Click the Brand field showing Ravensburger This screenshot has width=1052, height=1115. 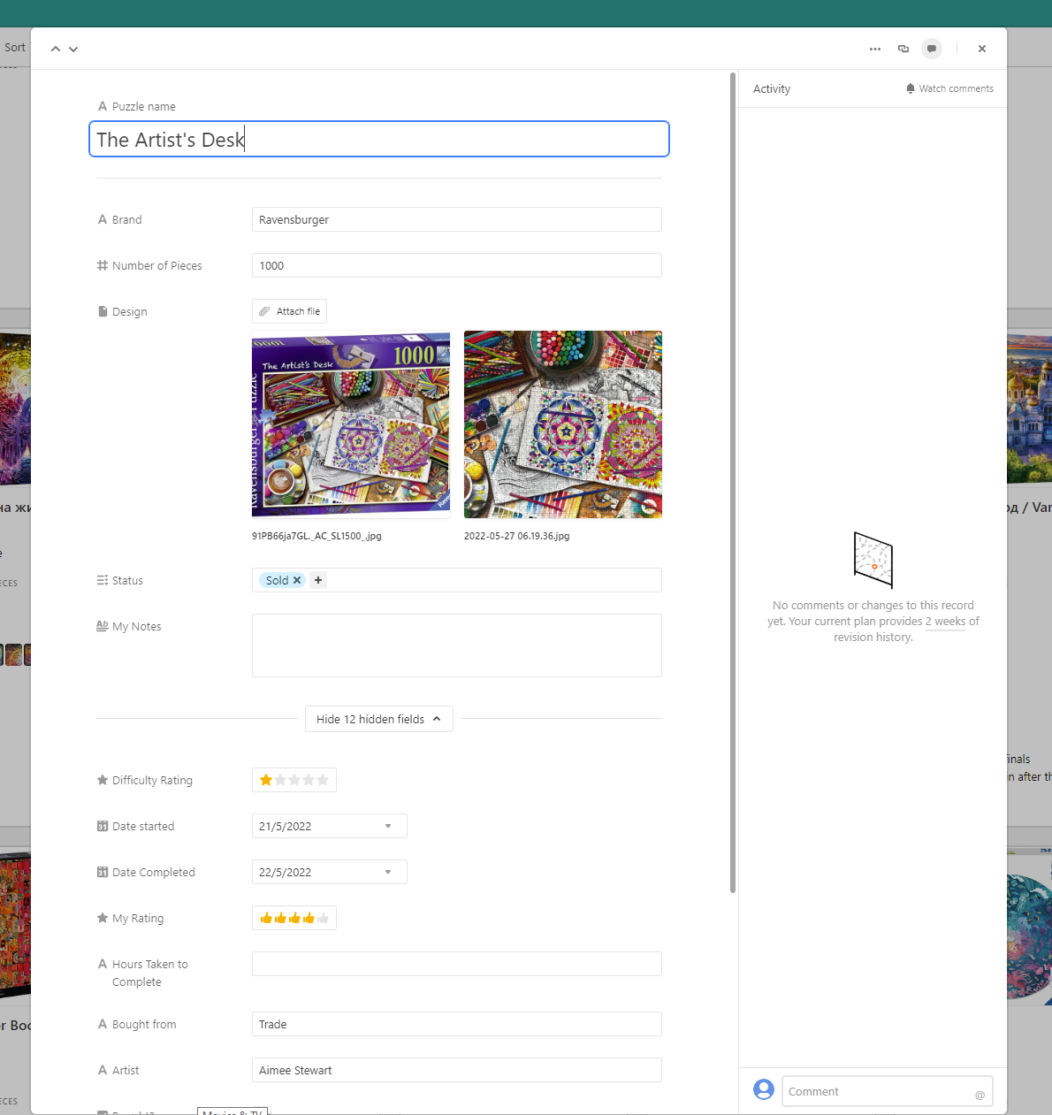(457, 219)
